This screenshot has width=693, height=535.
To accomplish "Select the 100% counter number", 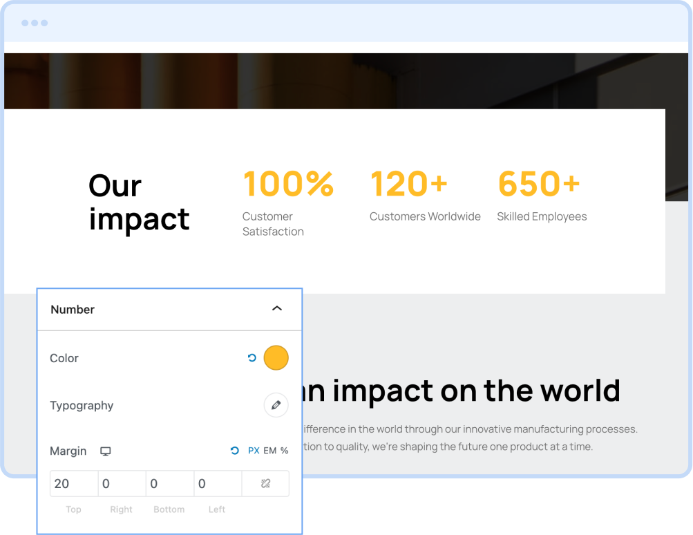I will [x=288, y=183].
